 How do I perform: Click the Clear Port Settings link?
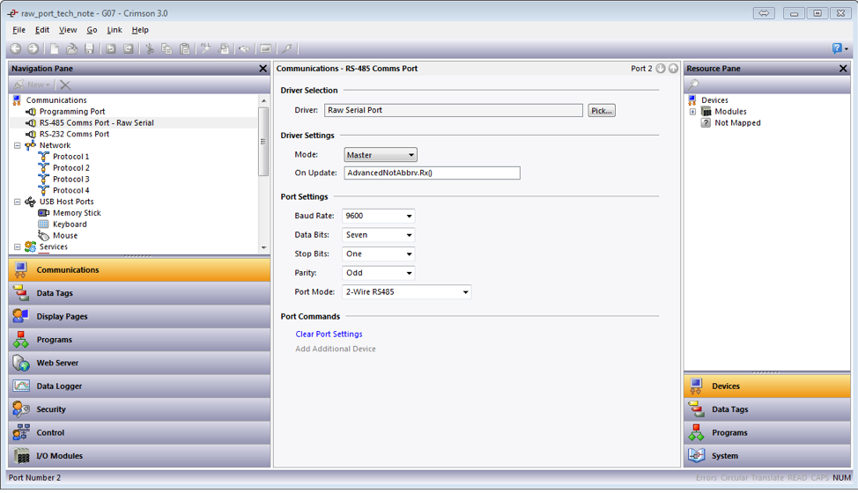coord(329,334)
